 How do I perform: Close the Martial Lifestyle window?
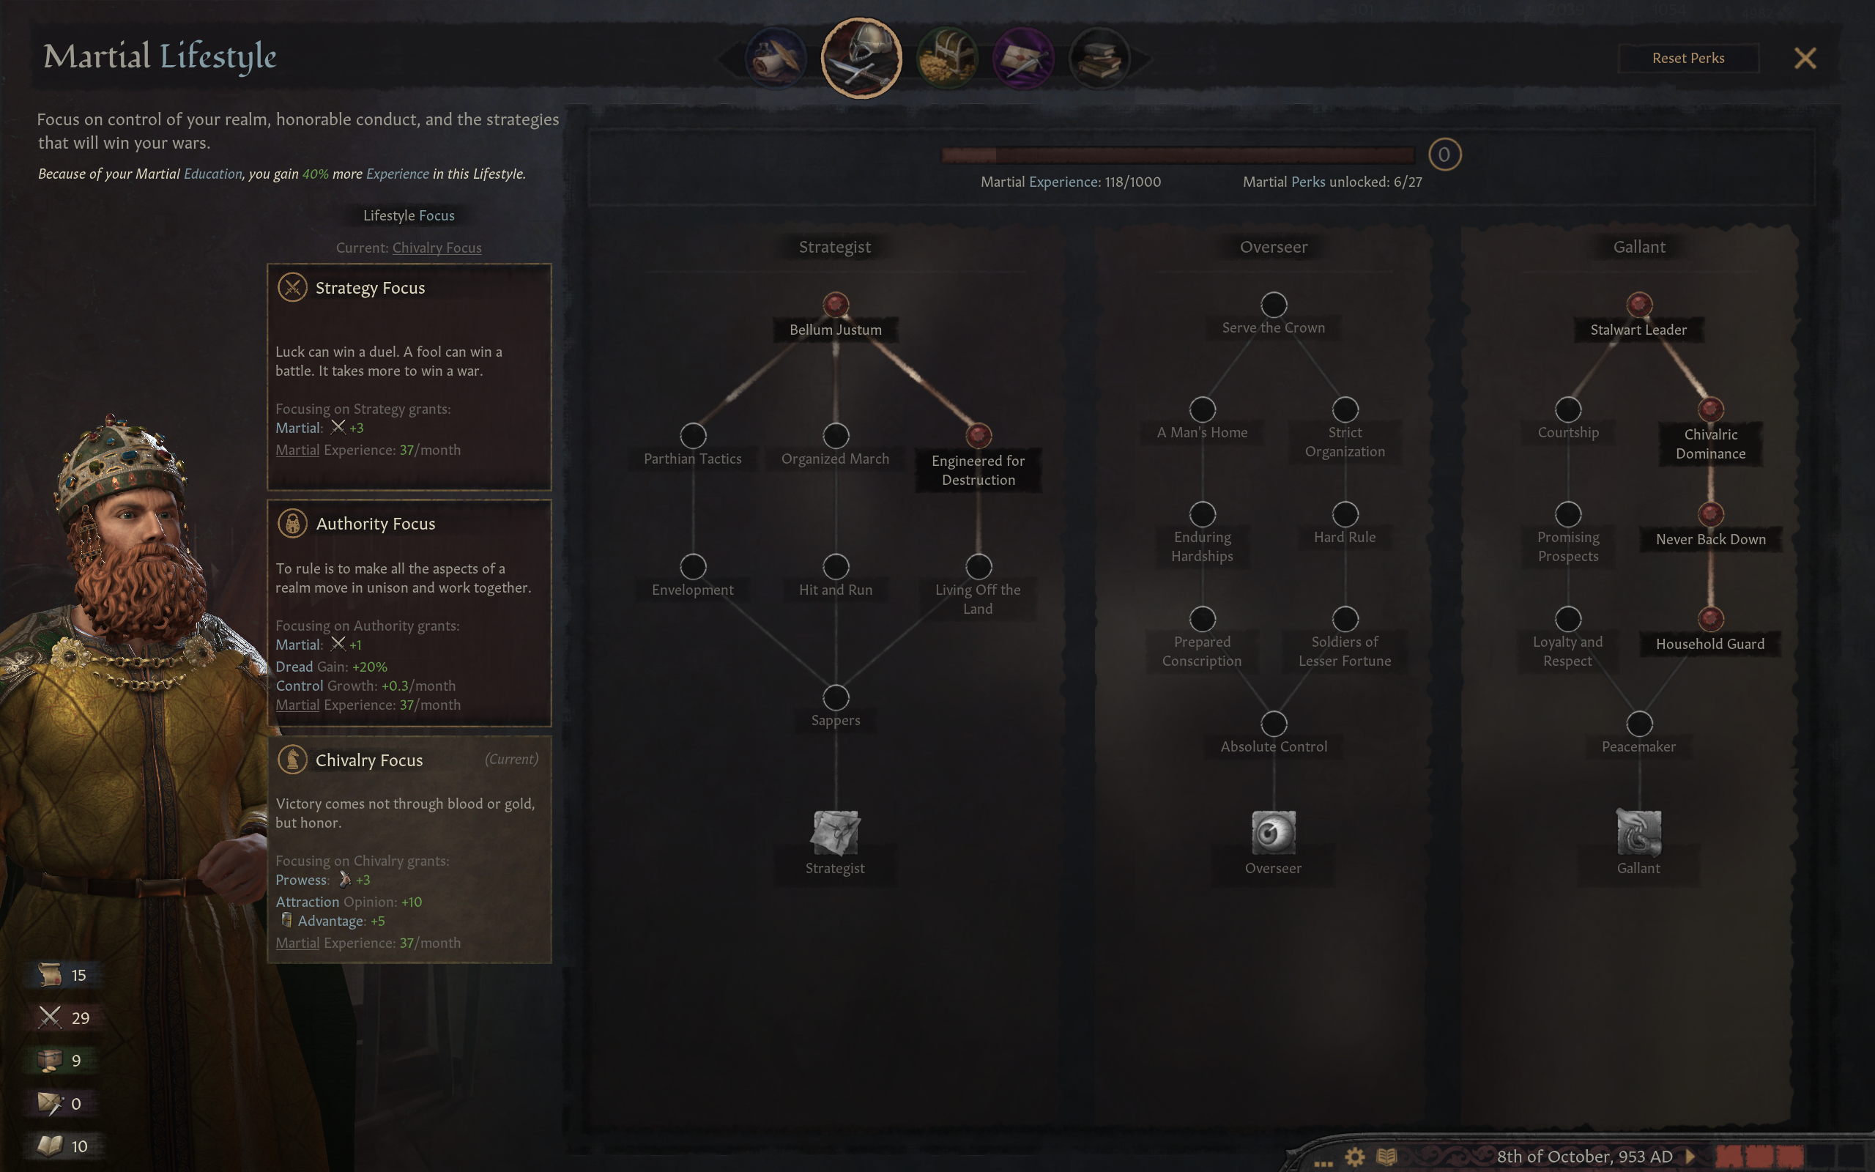click(1805, 58)
